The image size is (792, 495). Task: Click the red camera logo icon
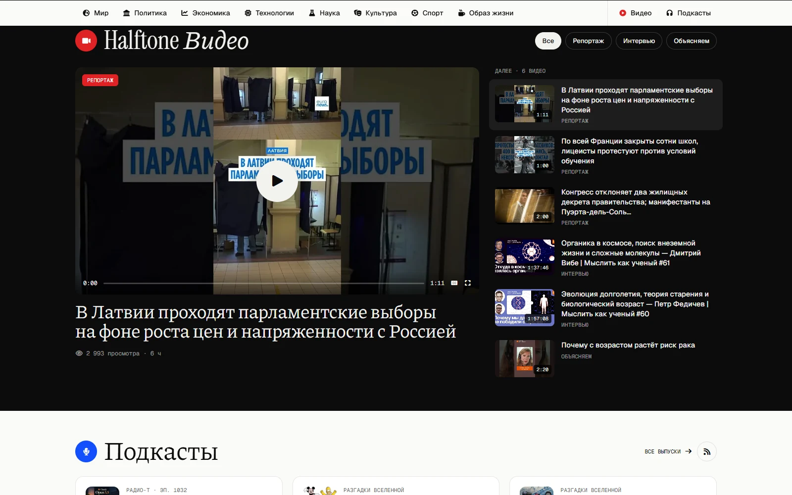(86, 41)
